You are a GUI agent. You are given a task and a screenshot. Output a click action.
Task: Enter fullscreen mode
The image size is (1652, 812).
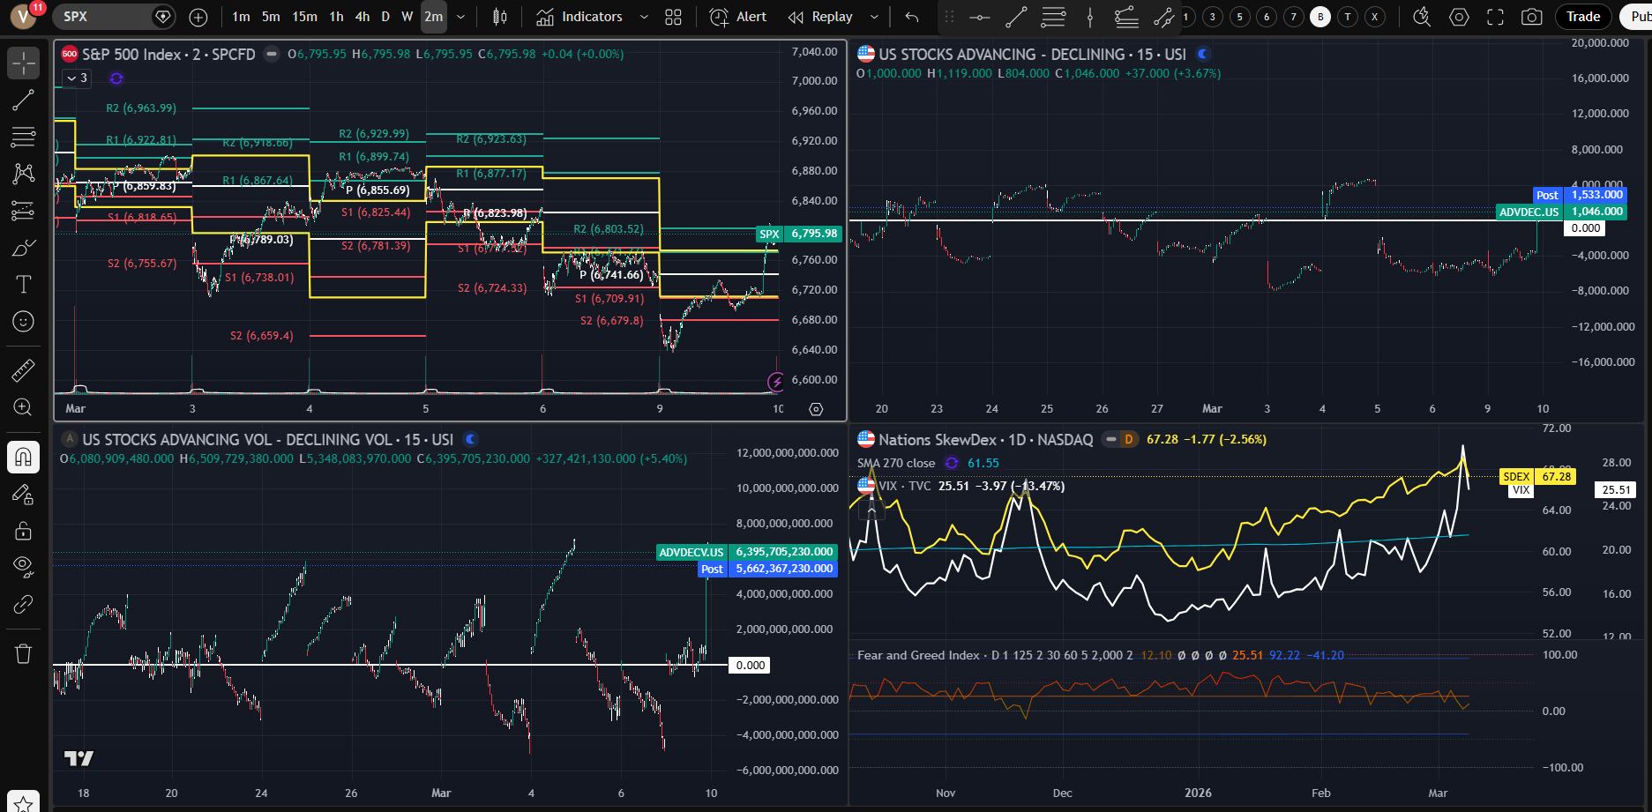point(1495,17)
